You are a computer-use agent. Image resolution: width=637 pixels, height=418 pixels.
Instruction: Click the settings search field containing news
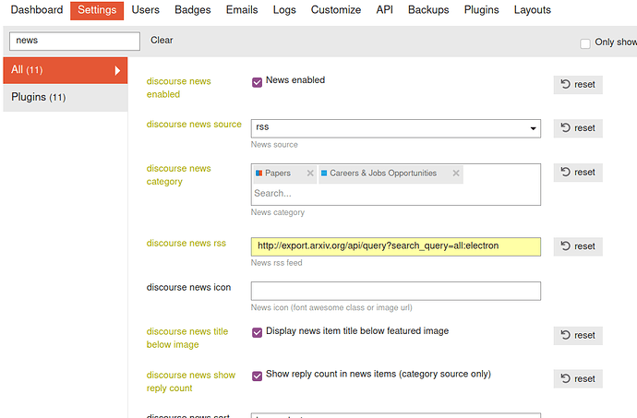pos(75,41)
